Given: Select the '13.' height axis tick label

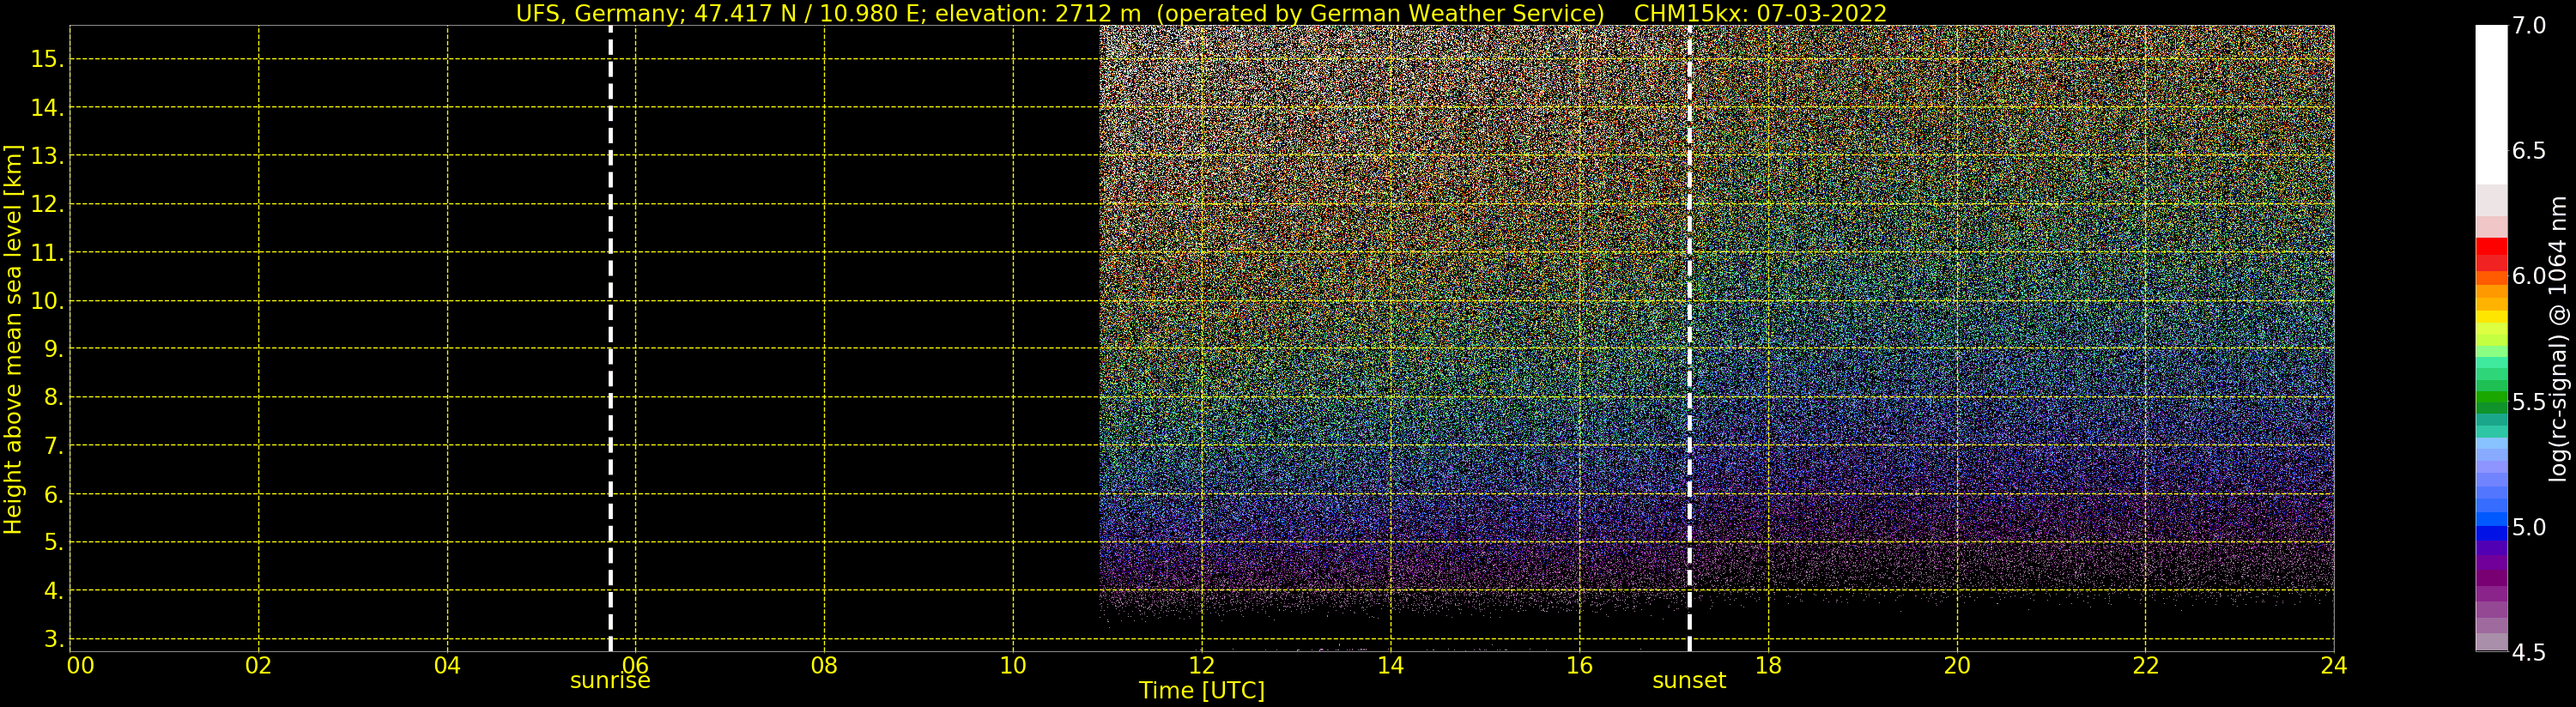Looking at the screenshot, I should [x=47, y=156].
